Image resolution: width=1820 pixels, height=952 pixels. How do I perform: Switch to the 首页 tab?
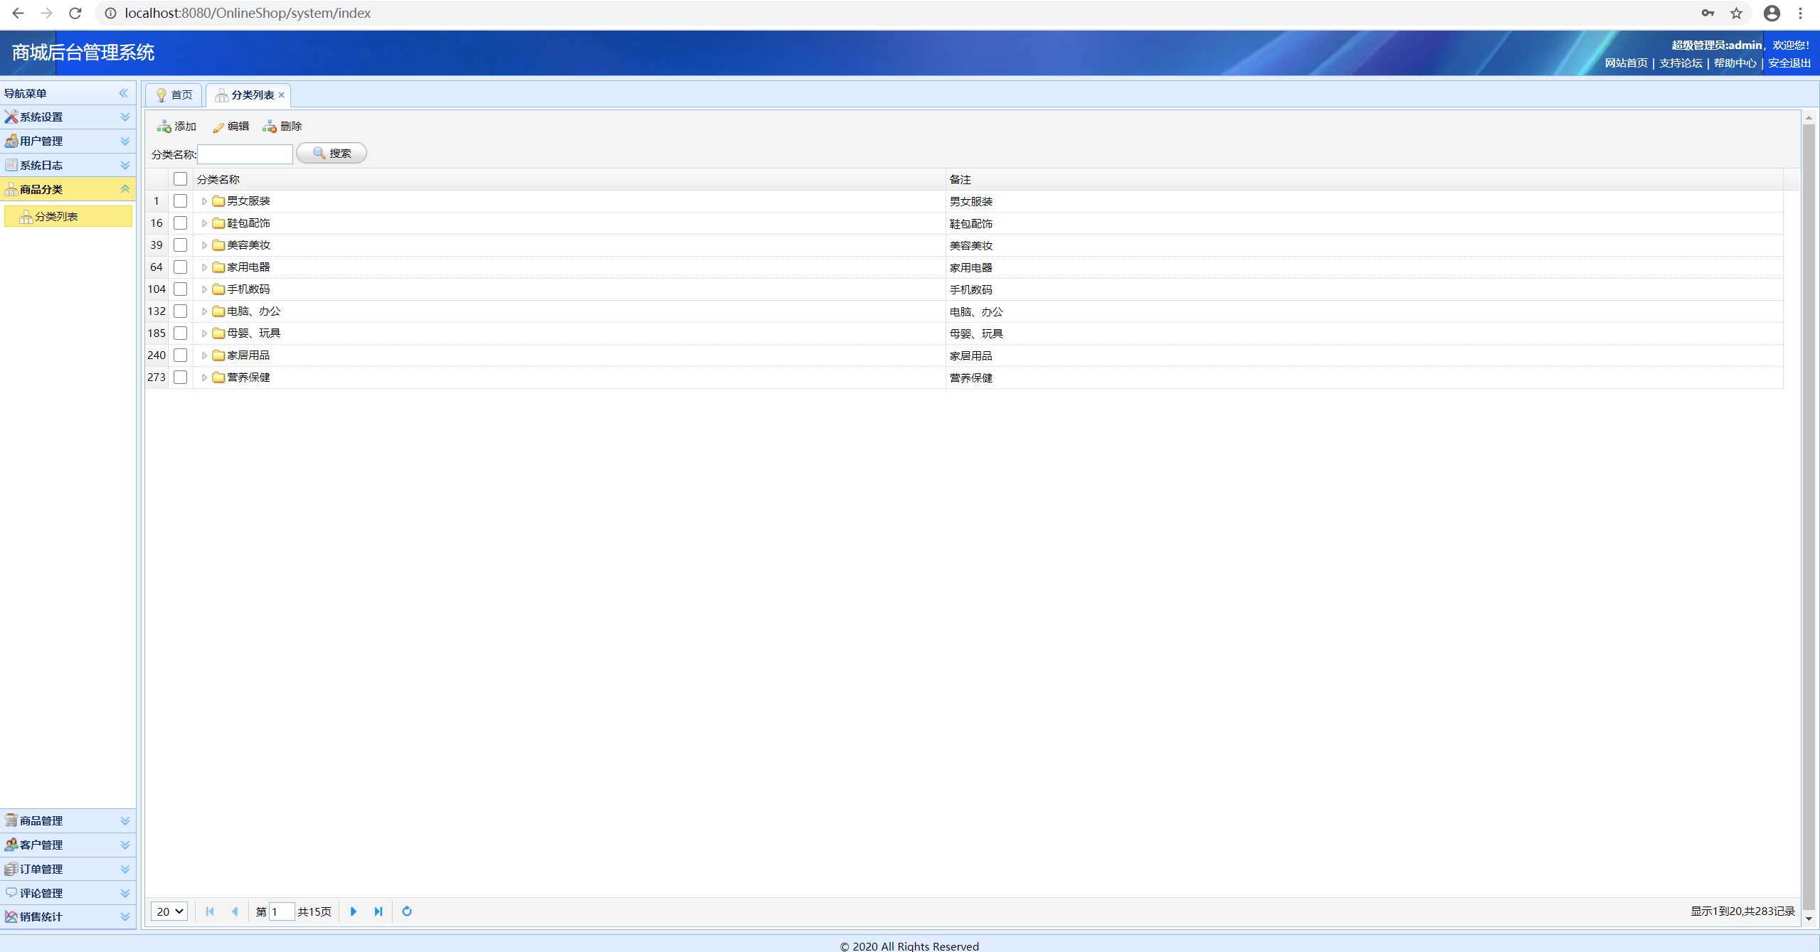coord(174,95)
